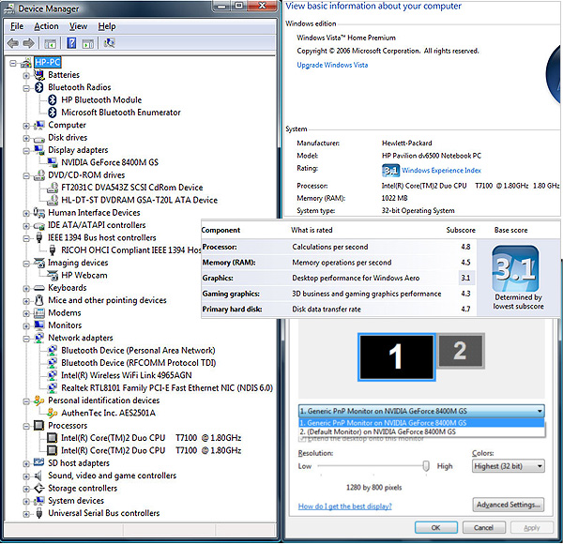This screenshot has width=563, height=544.
Task: Select the RICOH OHCI IEEE 1394 controller icon
Action: coord(53,249)
